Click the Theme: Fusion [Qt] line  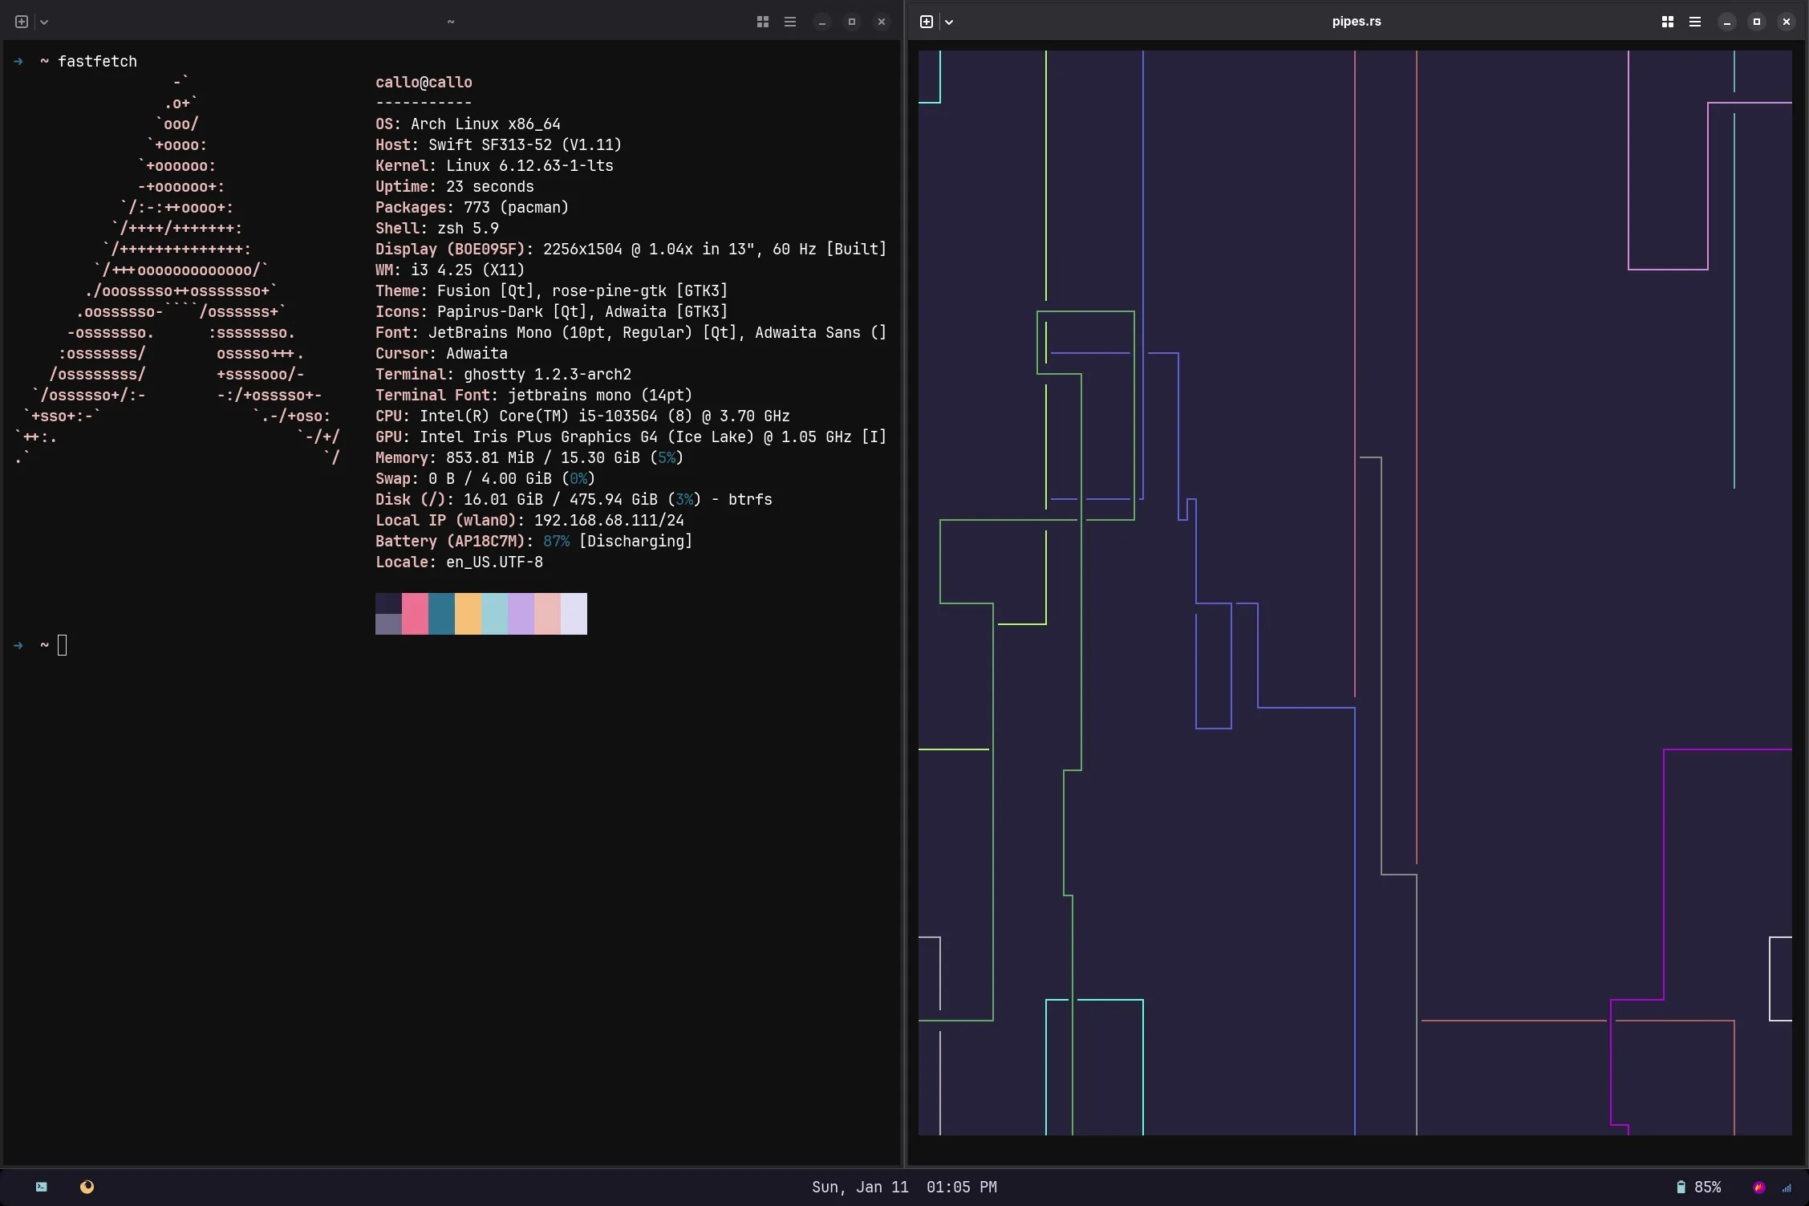[x=551, y=291]
